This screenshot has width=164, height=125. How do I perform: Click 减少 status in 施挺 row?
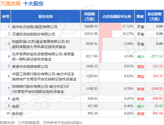141,106
